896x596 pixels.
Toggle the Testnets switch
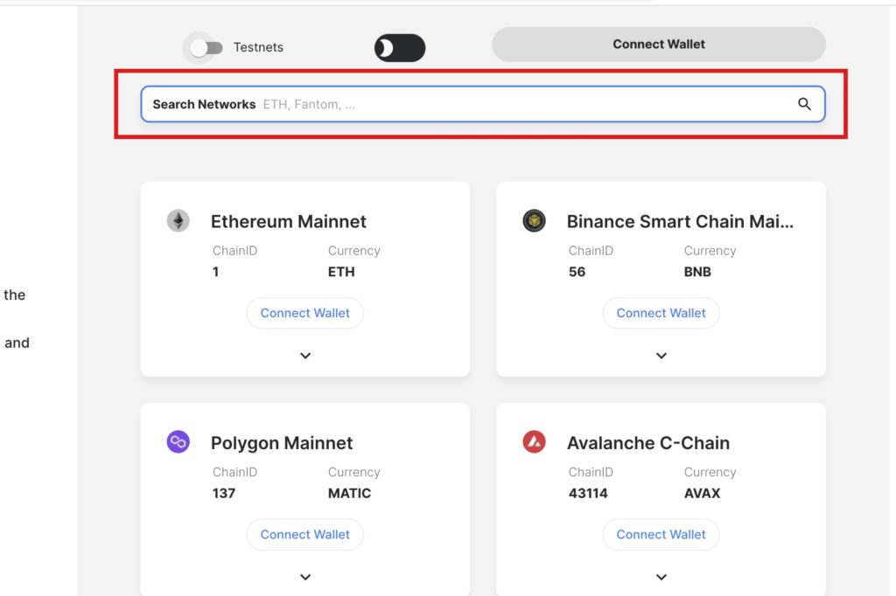point(206,48)
